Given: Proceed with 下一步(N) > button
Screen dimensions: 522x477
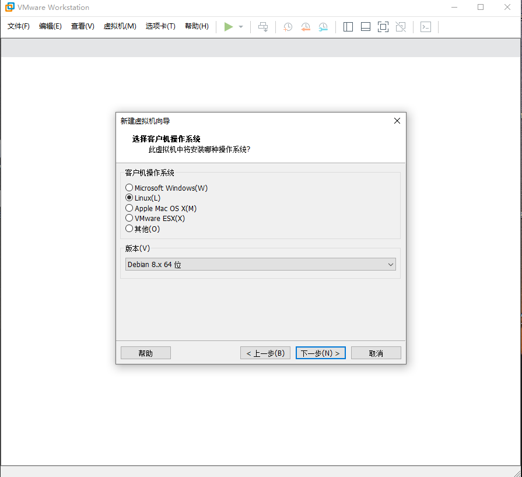Looking at the screenshot, I should 321,353.
